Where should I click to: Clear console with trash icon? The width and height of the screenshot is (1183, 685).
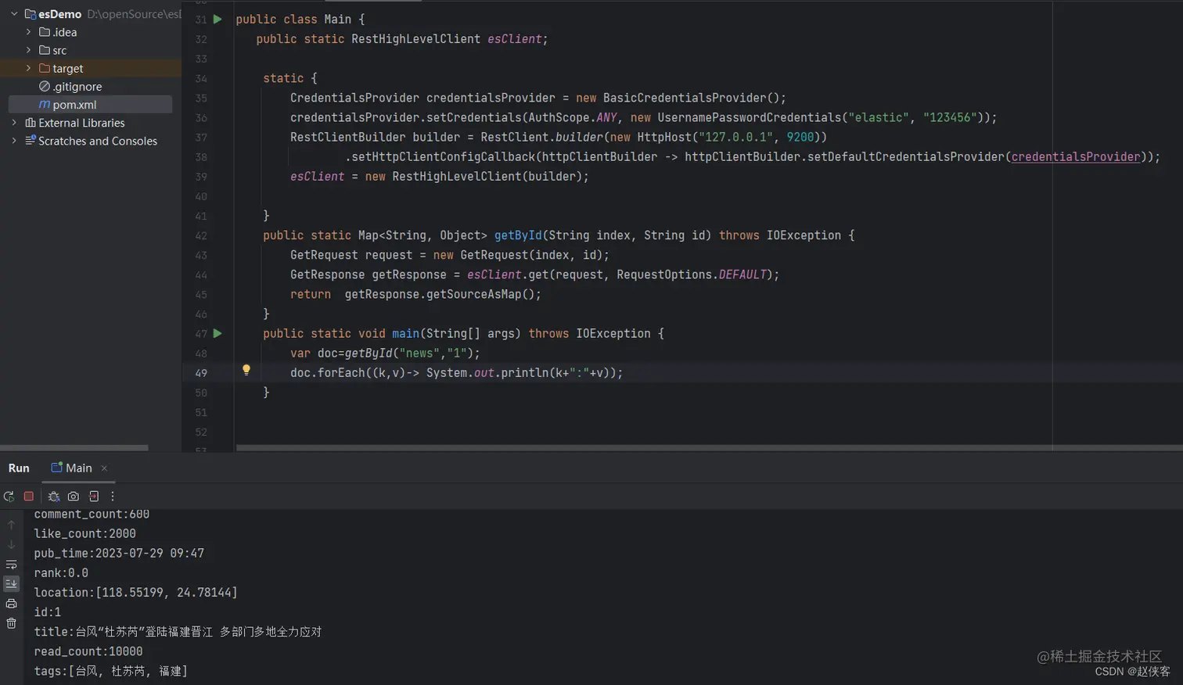coord(11,623)
